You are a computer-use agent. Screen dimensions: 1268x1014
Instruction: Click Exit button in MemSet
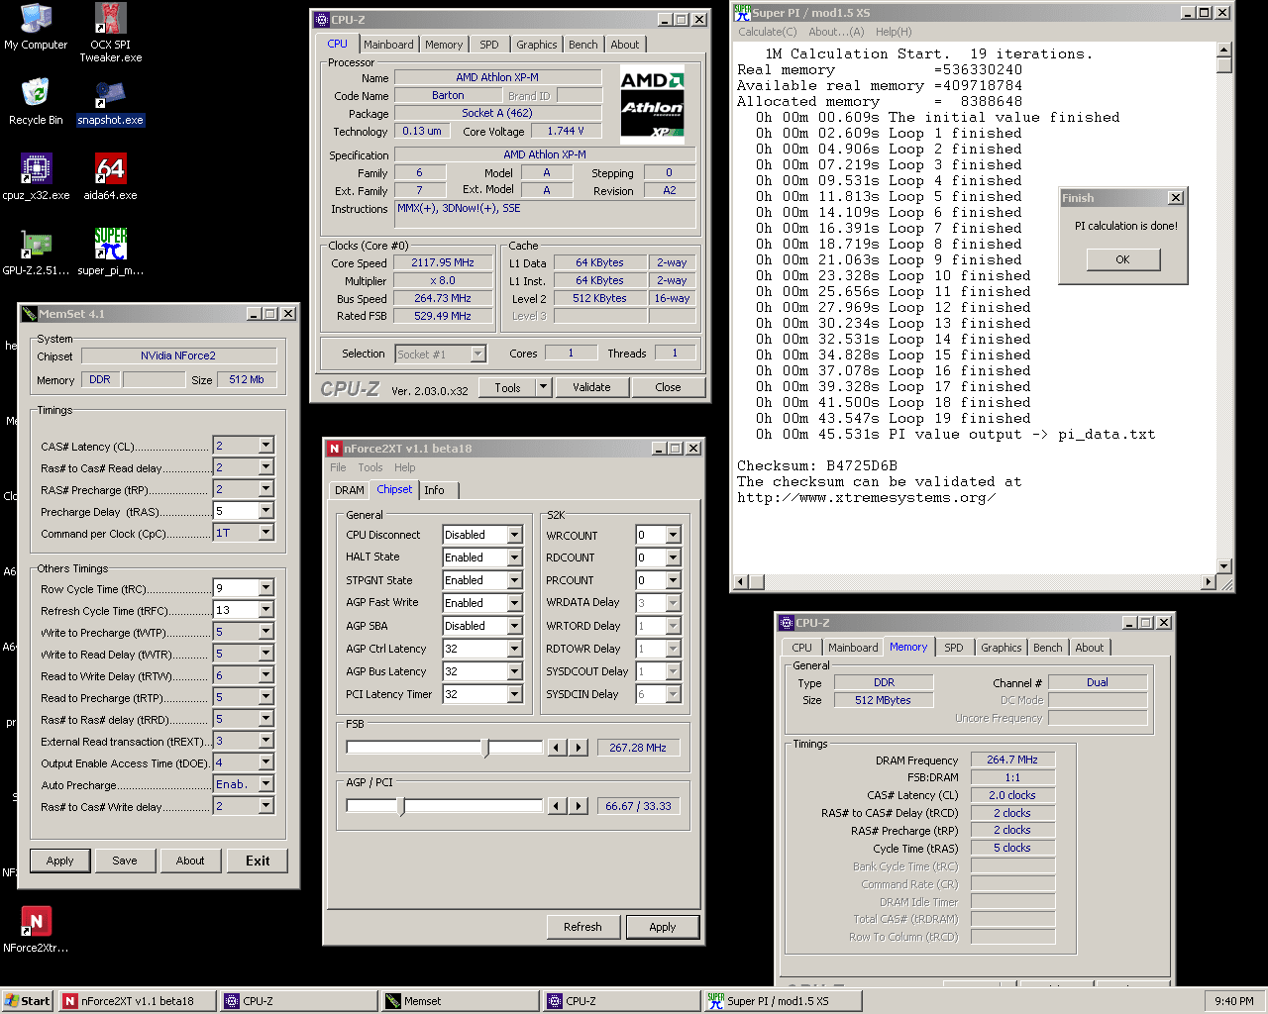coord(258,861)
